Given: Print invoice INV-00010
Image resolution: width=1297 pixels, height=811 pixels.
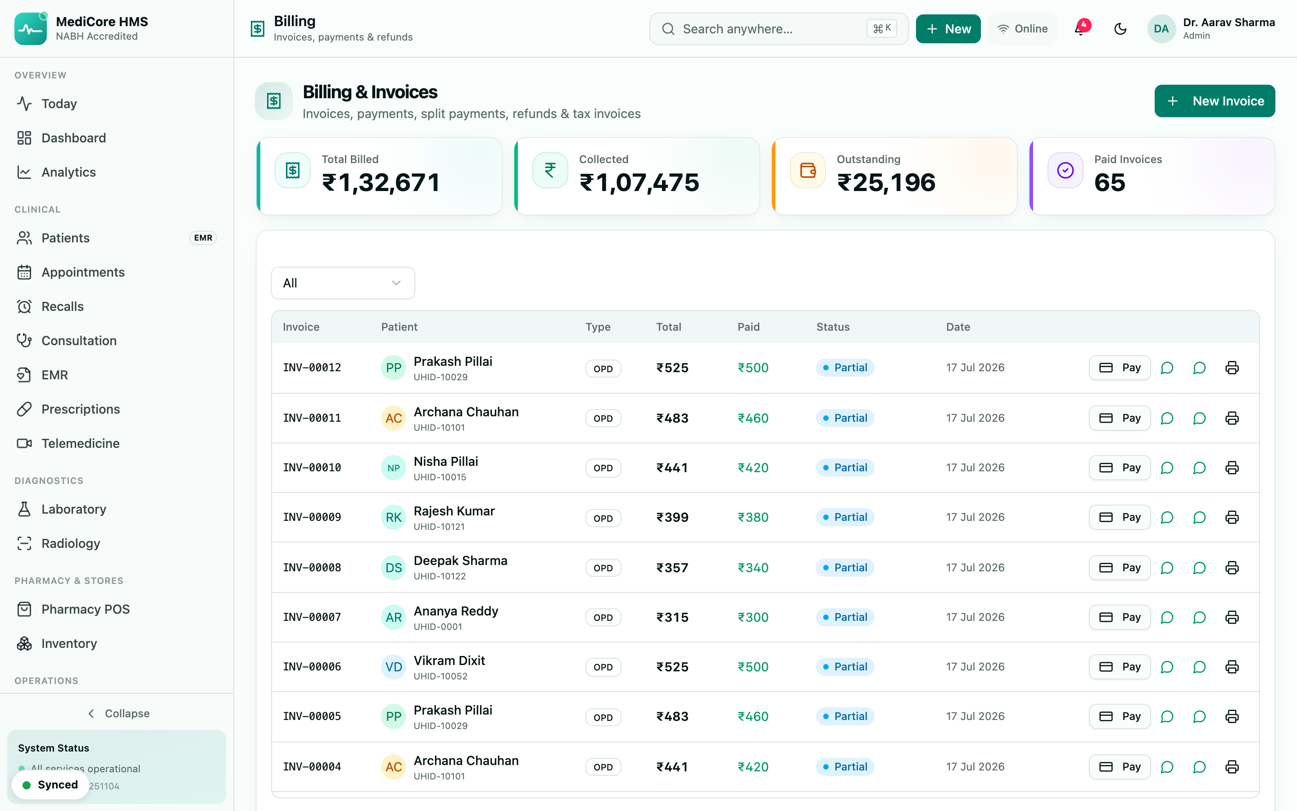Looking at the screenshot, I should pos(1232,468).
